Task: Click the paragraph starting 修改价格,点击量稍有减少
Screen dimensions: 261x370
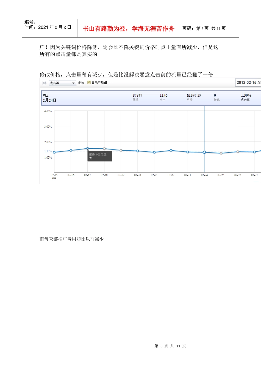Action: pos(126,75)
